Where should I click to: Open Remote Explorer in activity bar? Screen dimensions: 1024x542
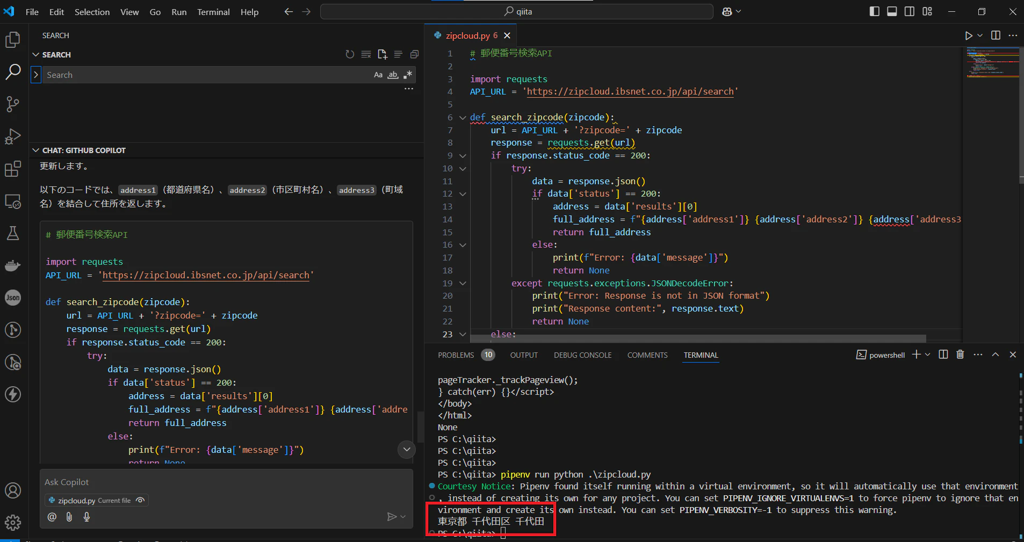[13, 201]
